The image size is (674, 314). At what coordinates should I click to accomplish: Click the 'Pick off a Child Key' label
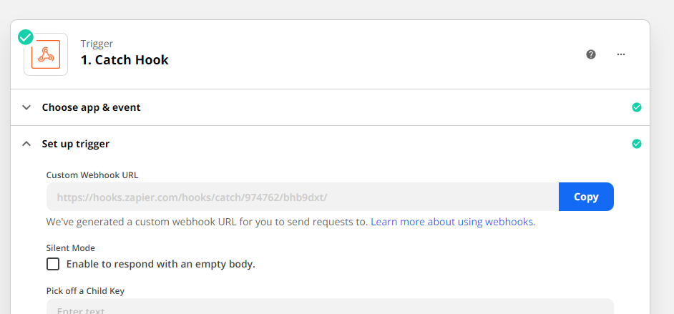(85, 291)
